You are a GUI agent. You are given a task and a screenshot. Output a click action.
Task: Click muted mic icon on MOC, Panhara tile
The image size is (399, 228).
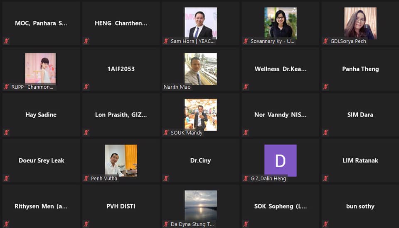click(6, 41)
